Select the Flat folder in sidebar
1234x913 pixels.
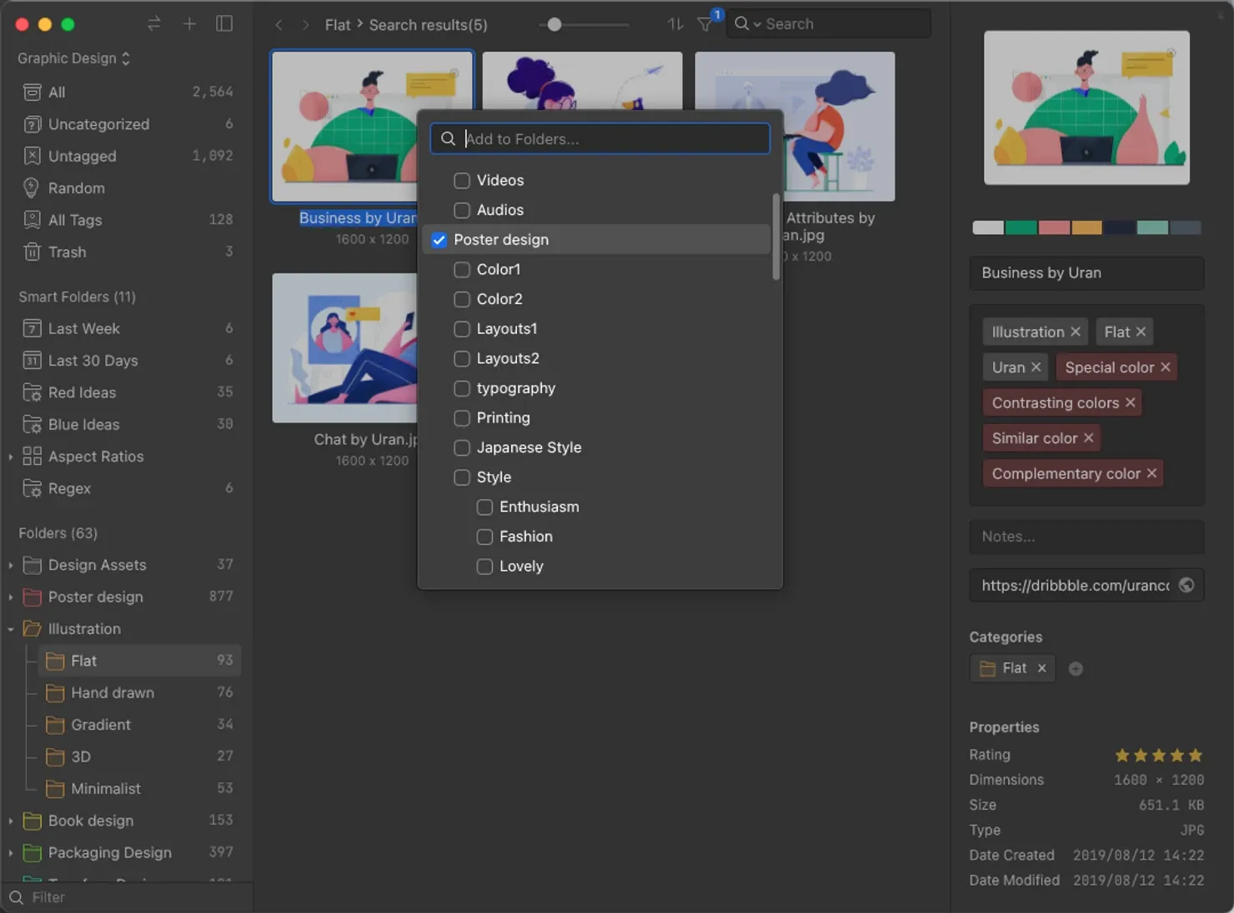coord(139,661)
